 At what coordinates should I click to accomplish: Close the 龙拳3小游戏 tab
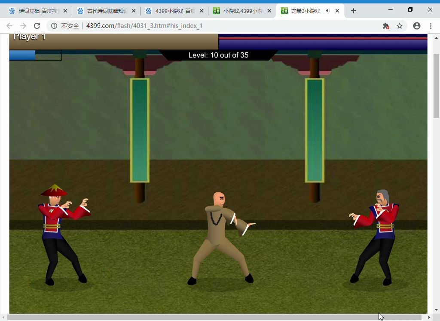337,11
